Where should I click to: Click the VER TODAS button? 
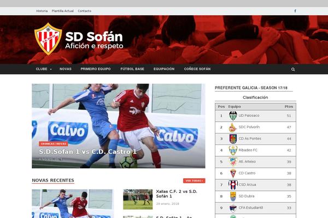pos(194,180)
